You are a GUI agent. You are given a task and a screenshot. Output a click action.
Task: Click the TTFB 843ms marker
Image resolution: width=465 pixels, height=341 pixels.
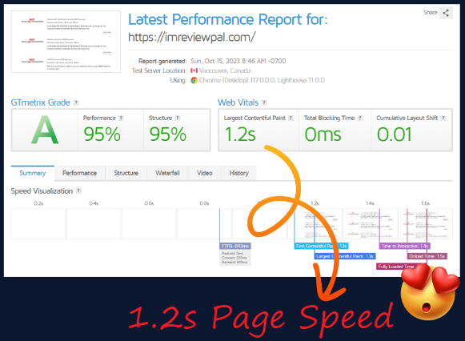(235, 246)
